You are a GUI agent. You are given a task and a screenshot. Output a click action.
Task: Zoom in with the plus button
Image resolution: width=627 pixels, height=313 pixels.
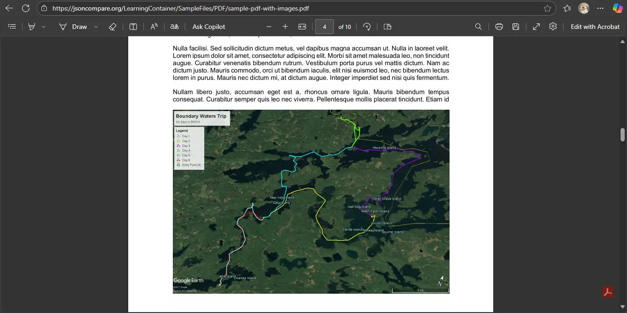[285, 27]
